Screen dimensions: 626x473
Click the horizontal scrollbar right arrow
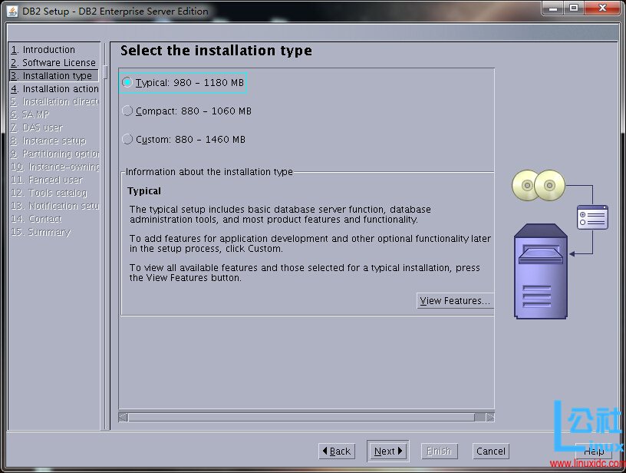click(490, 418)
